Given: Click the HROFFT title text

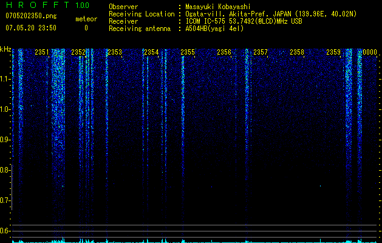Looking at the screenshot, I should click(38, 5).
